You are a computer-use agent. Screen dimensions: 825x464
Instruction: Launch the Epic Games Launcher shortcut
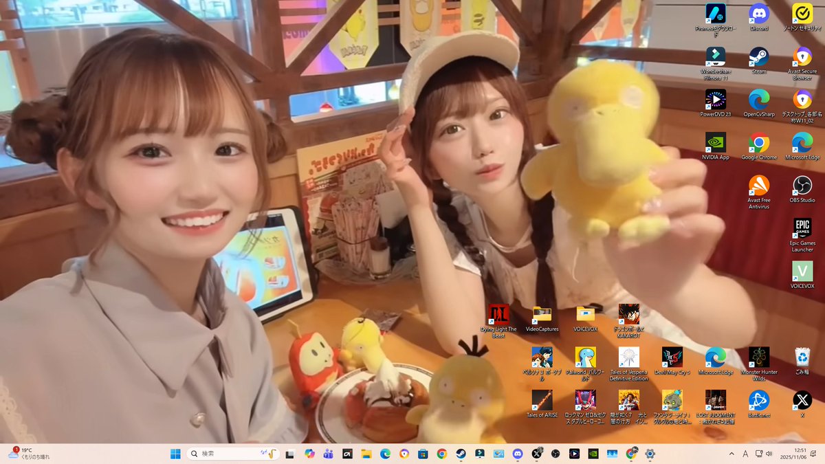(802, 235)
